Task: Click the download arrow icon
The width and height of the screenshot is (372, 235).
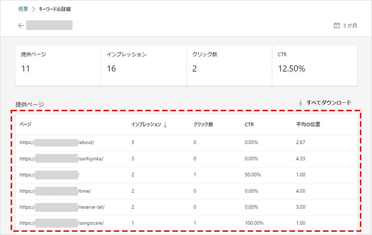Action: [x=300, y=102]
